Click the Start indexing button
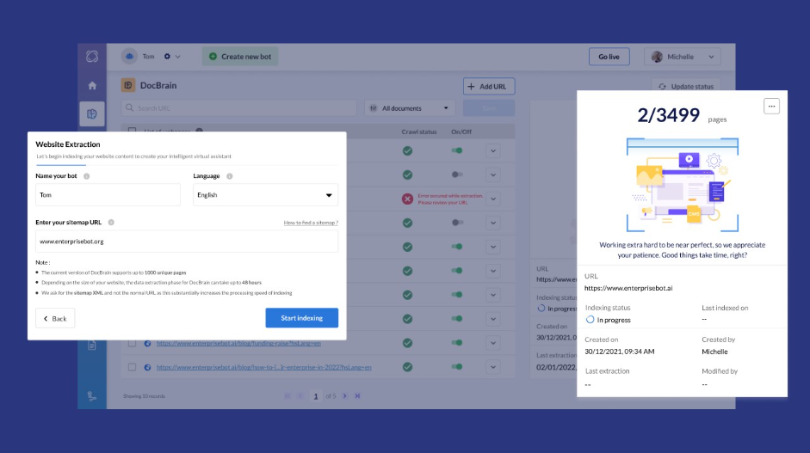The width and height of the screenshot is (810, 453). click(x=301, y=318)
